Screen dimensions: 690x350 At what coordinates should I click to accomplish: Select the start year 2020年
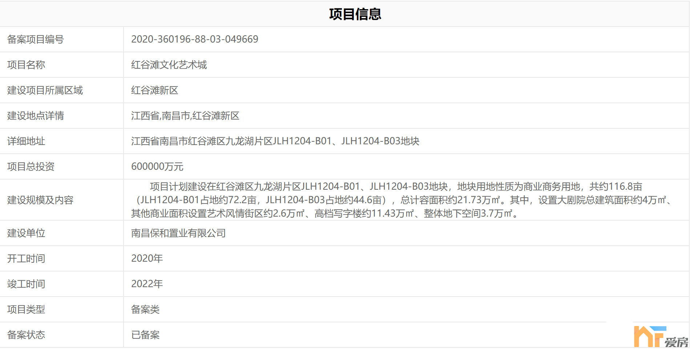tap(147, 258)
